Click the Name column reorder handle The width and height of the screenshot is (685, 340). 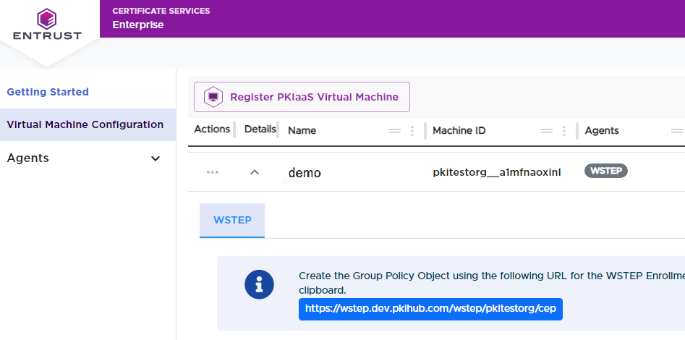395,131
